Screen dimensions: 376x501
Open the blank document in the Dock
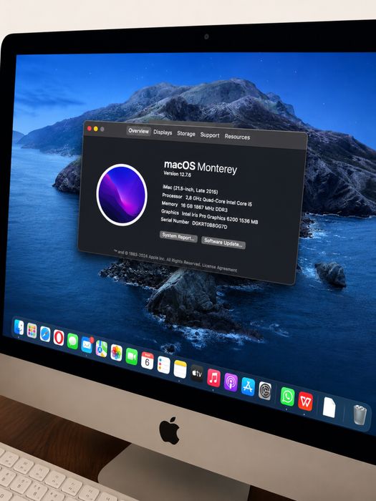coord(329,407)
